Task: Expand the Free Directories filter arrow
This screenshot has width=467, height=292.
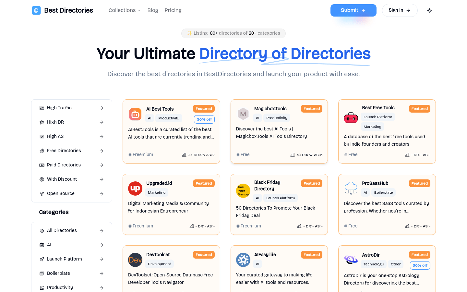Action: coord(102,151)
